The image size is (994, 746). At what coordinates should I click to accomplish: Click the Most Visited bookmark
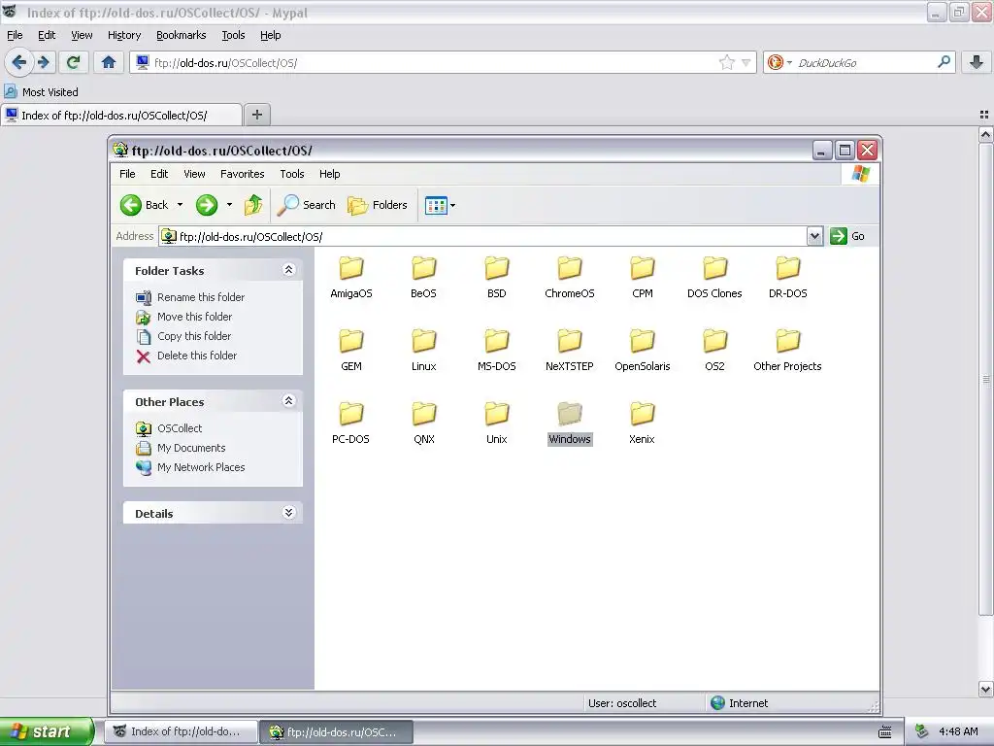42,92
